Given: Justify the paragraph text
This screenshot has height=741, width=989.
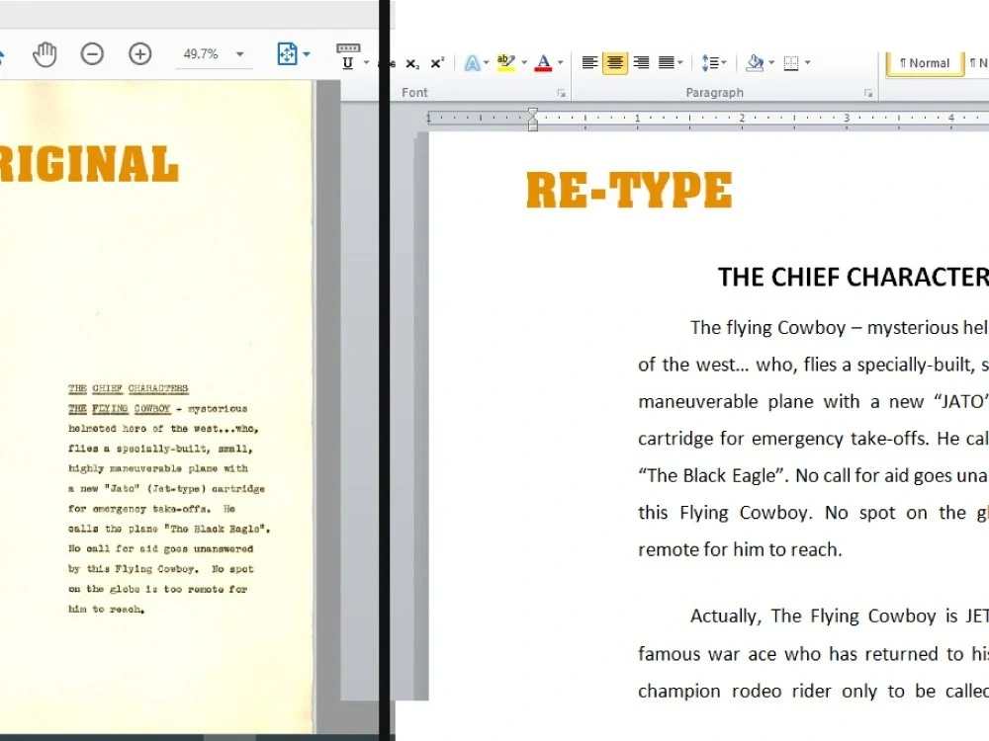Looking at the screenshot, I should 666,62.
